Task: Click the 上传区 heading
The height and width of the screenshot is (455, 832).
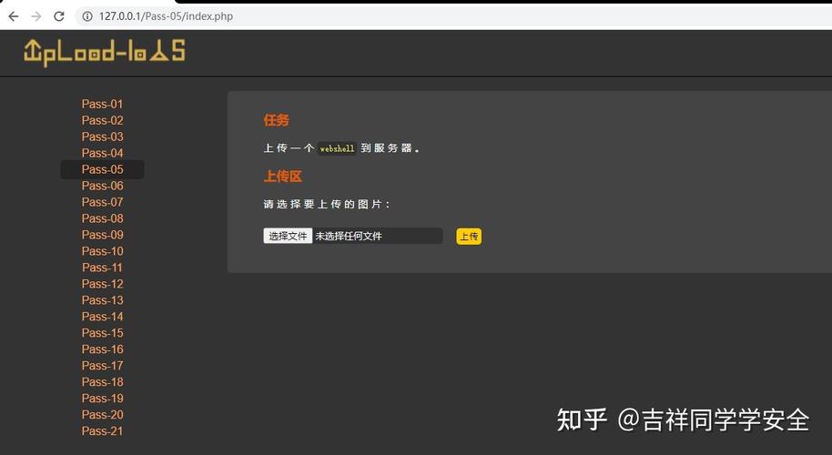Action: pos(283,176)
